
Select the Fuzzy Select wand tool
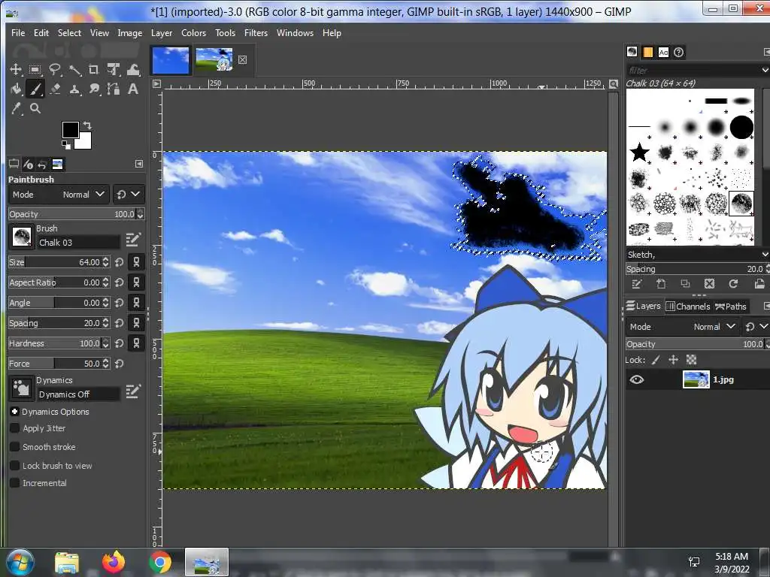click(x=74, y=70)
